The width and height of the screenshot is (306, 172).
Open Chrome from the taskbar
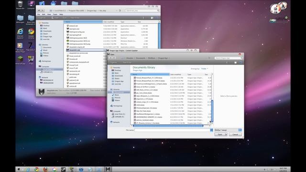pos(36,169)
